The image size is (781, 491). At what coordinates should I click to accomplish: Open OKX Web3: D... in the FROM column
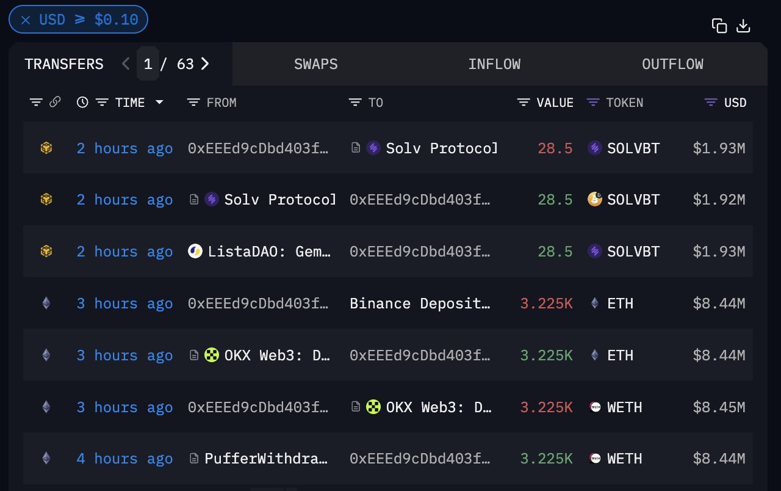[278, 355]
